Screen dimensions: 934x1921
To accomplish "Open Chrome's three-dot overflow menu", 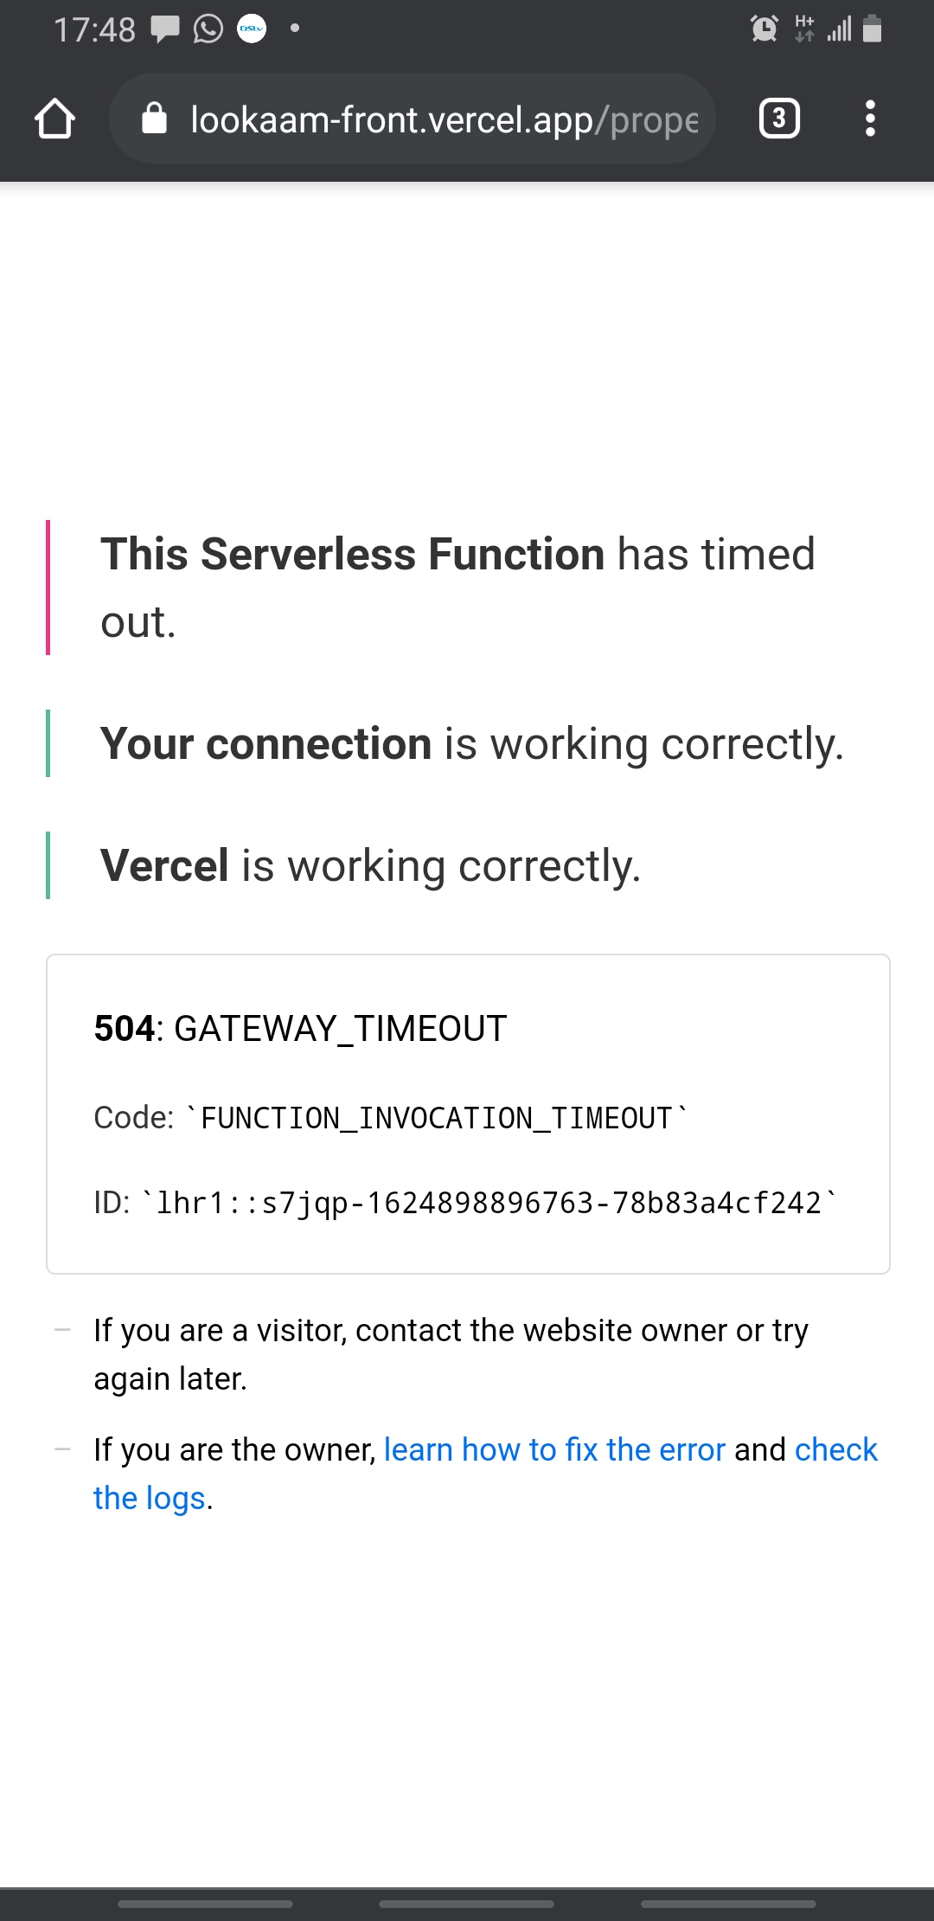I will pos(870,119).
